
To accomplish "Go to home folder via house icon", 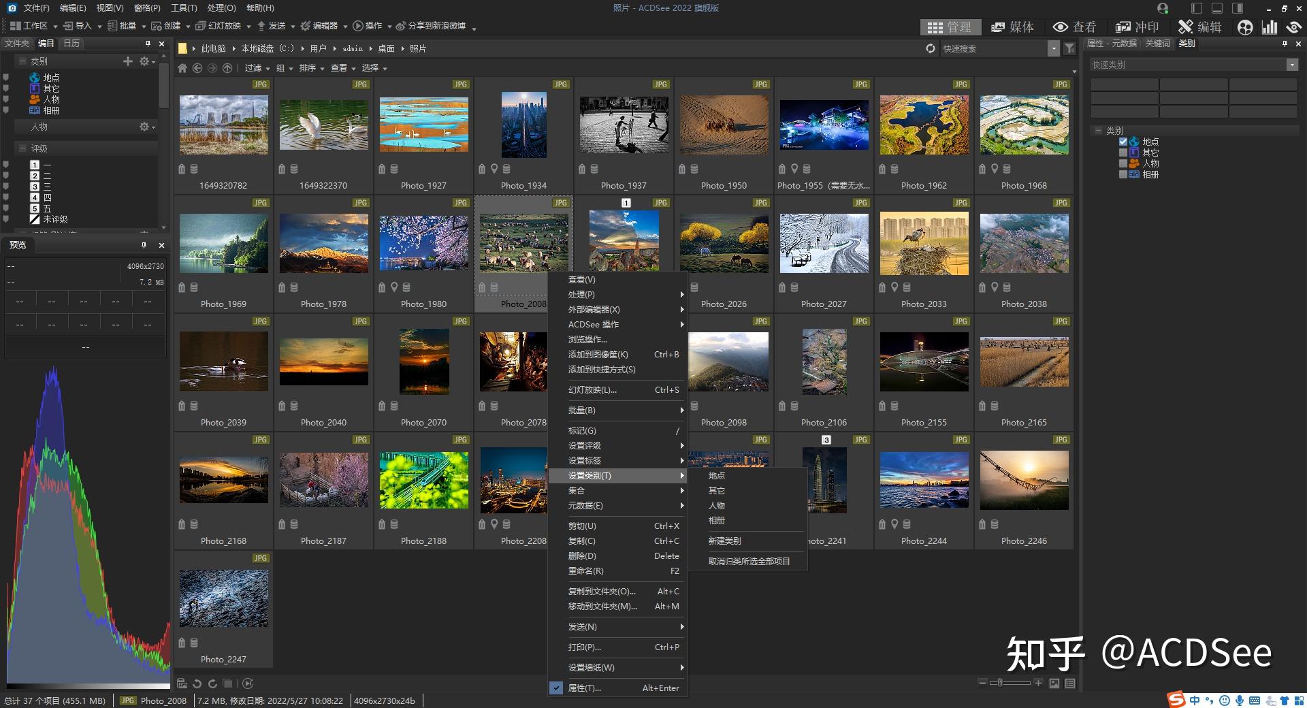I will point(182,68).
